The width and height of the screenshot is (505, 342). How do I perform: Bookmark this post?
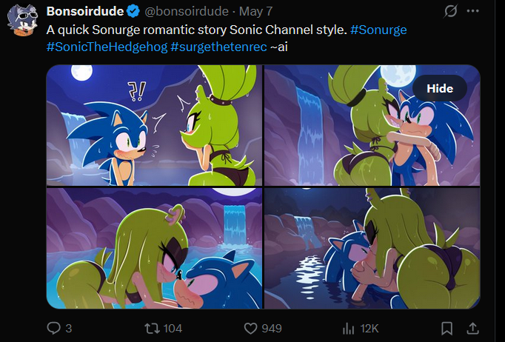(447, 329)
